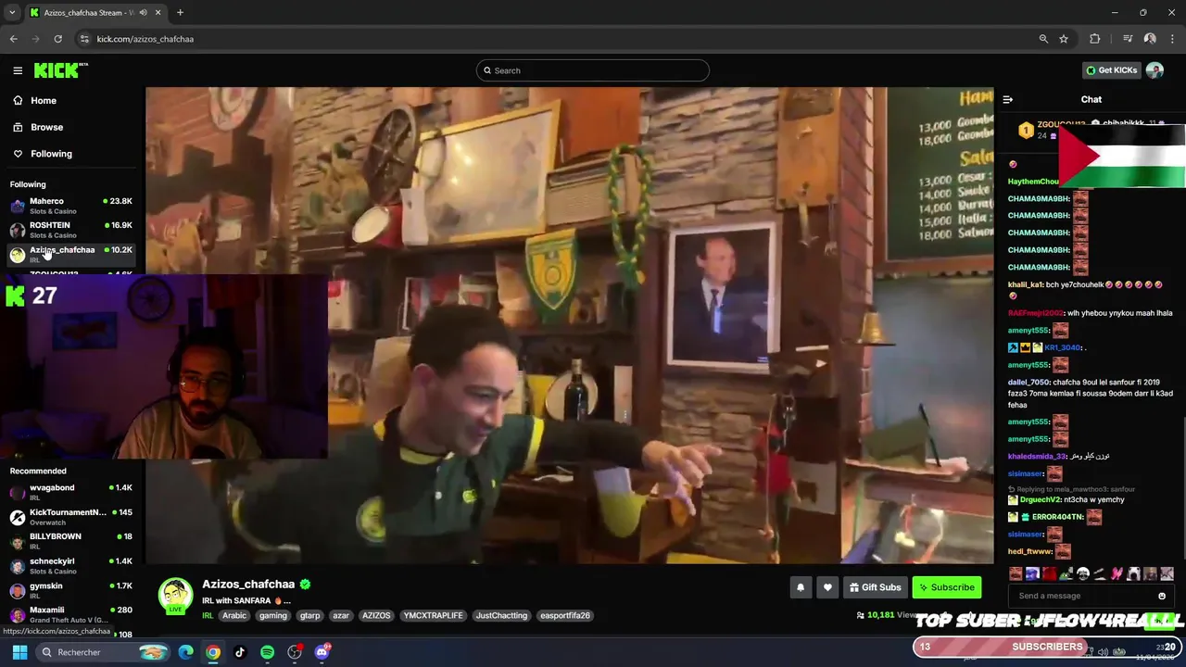Click khaledsmida_33 username in chat
The image size is (1186, 667).
coord(1037,457)
